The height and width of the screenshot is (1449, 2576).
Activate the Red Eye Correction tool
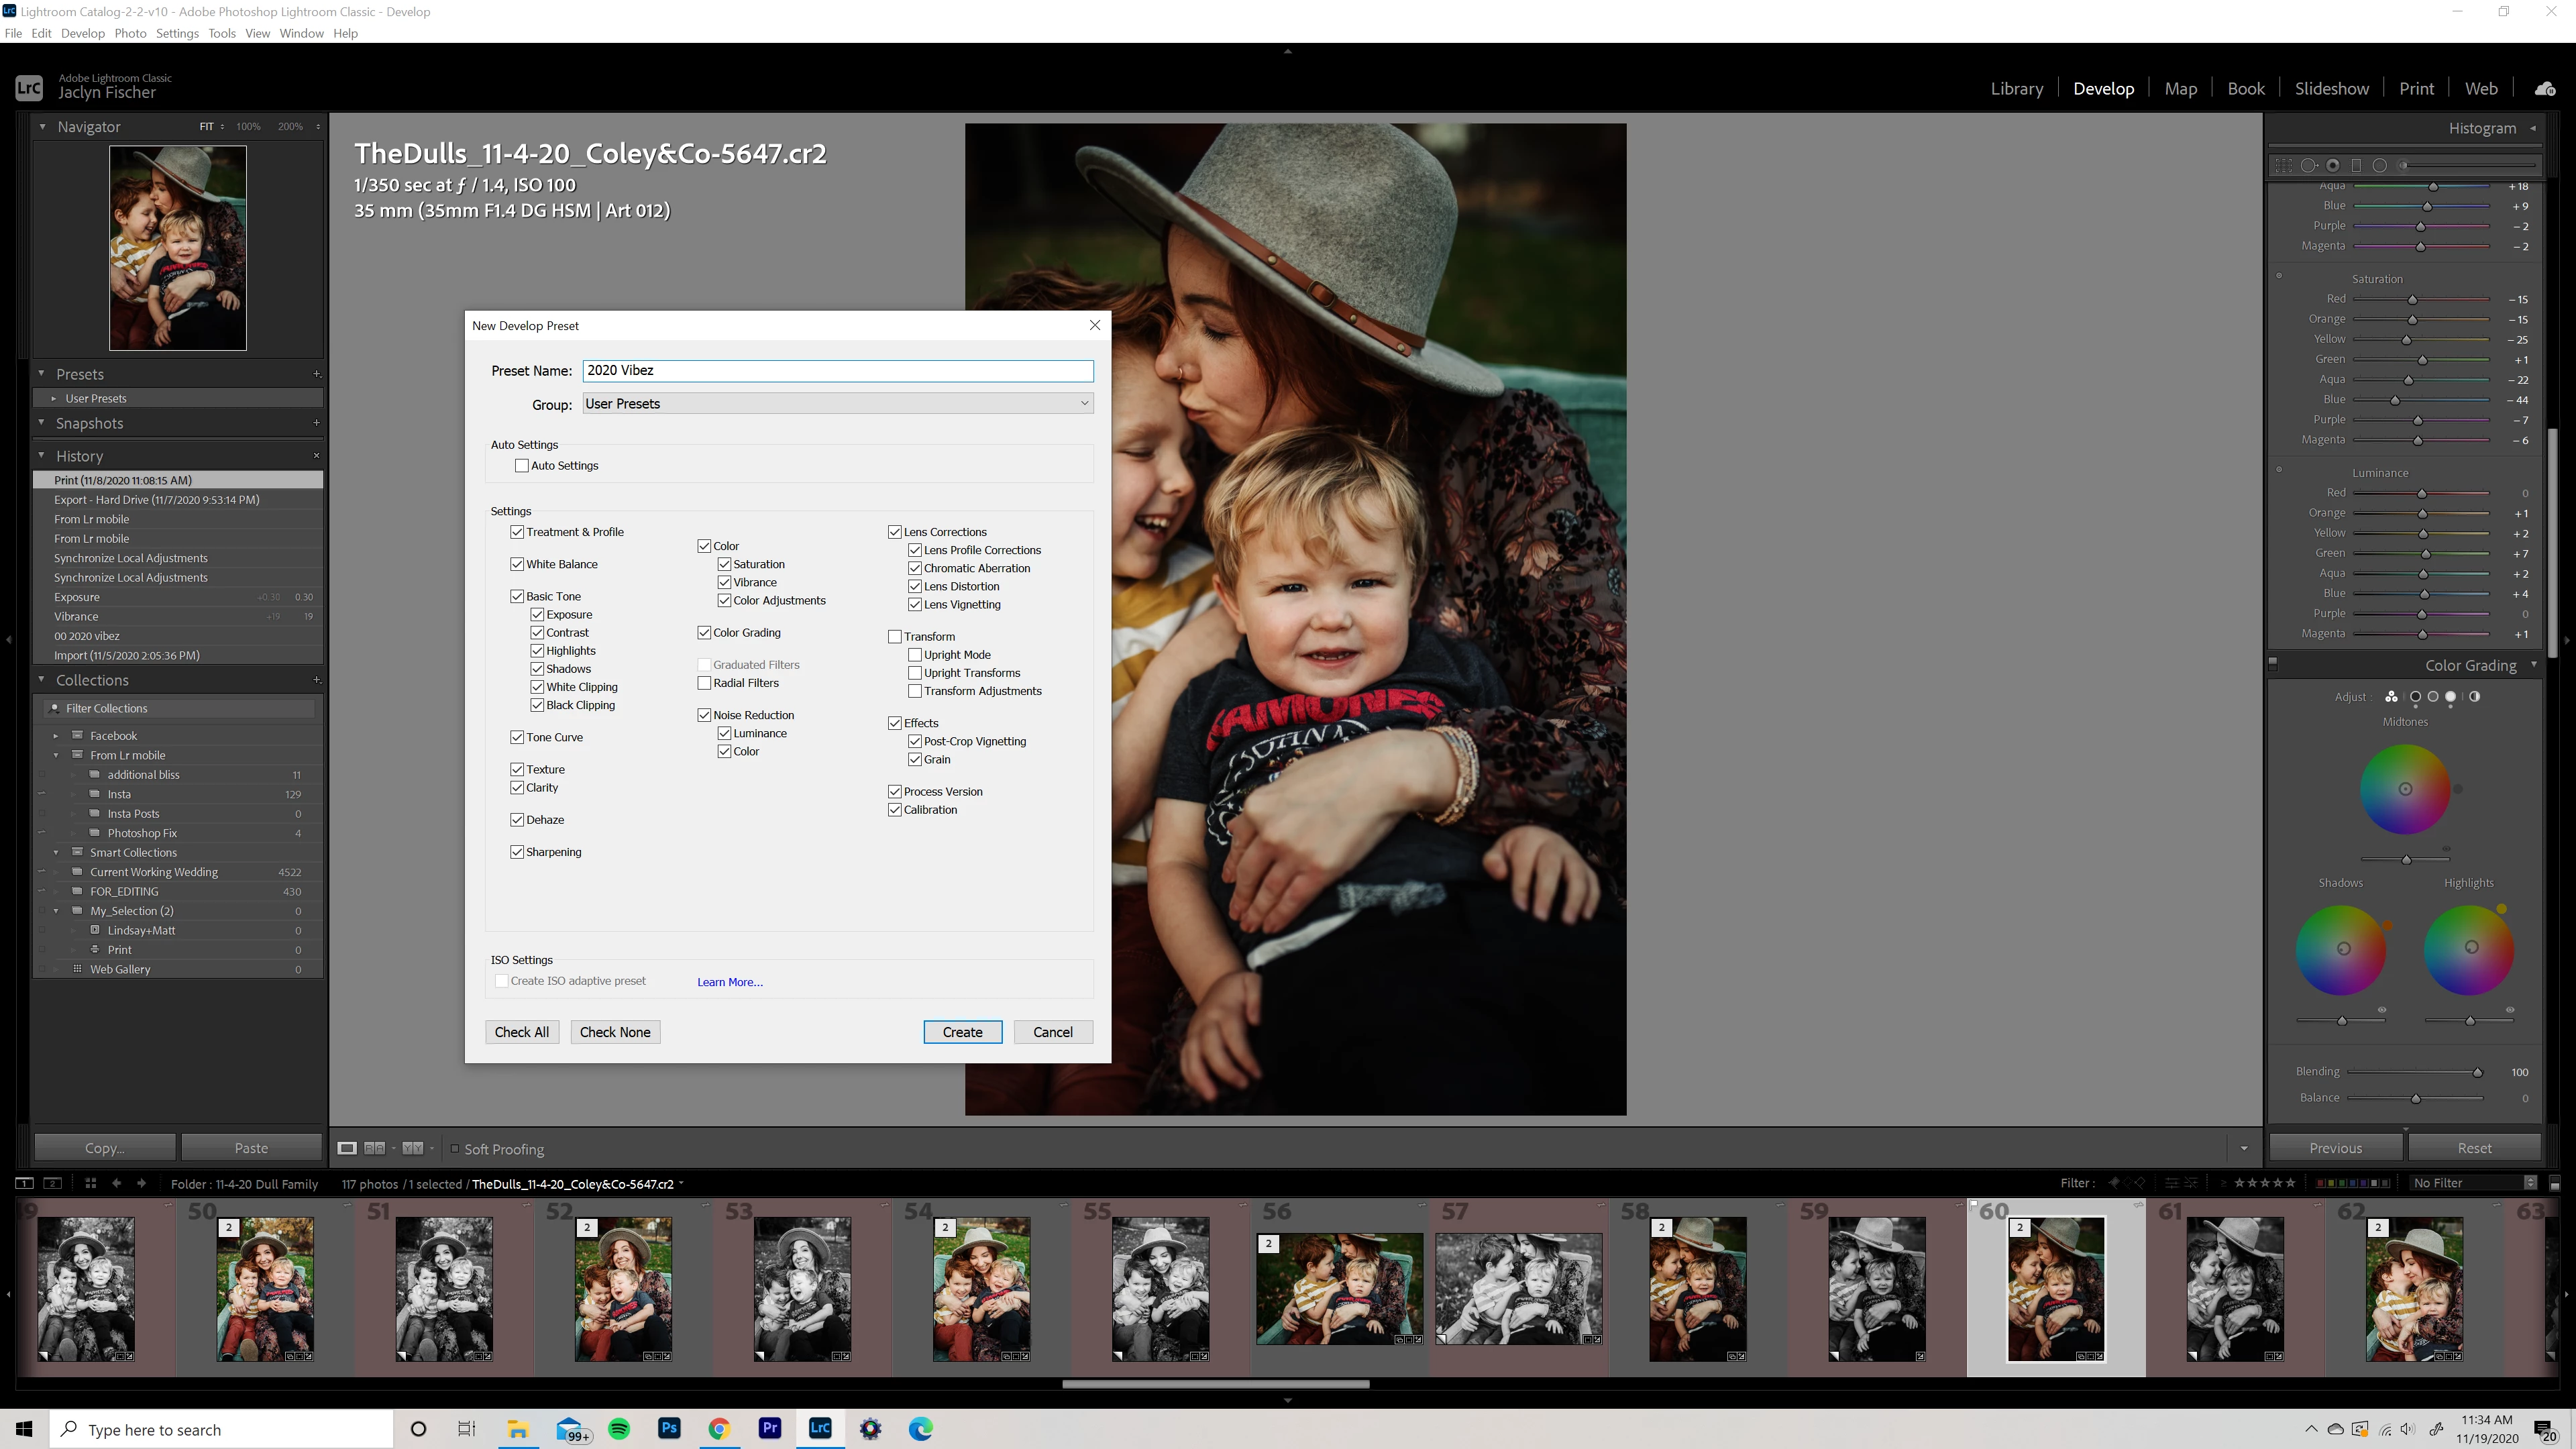(2332, 166)
